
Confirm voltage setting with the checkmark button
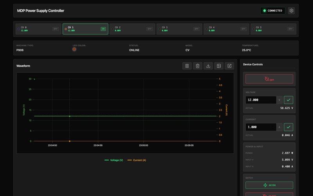click(x=288, y=100)
